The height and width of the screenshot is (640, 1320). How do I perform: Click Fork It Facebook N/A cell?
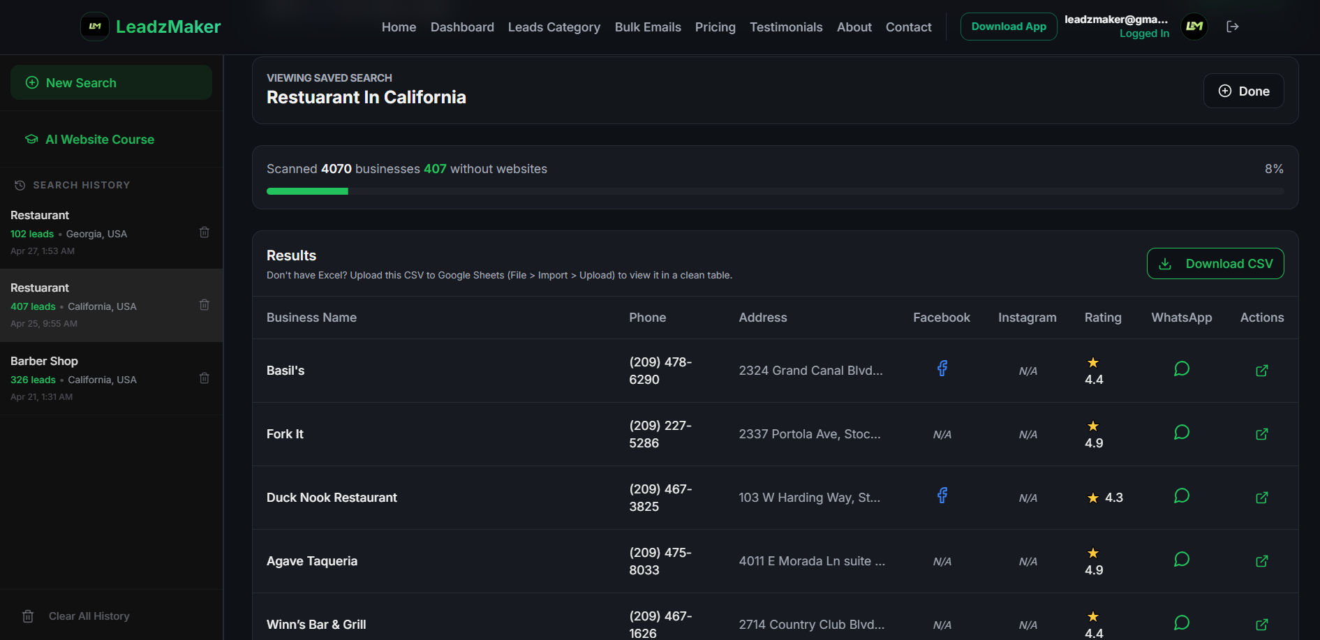click(942, 434)
